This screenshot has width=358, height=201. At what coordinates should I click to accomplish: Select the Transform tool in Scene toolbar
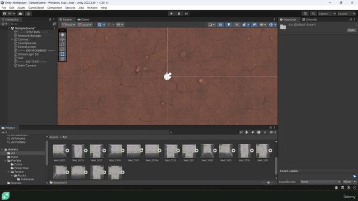tap(62, 59)
